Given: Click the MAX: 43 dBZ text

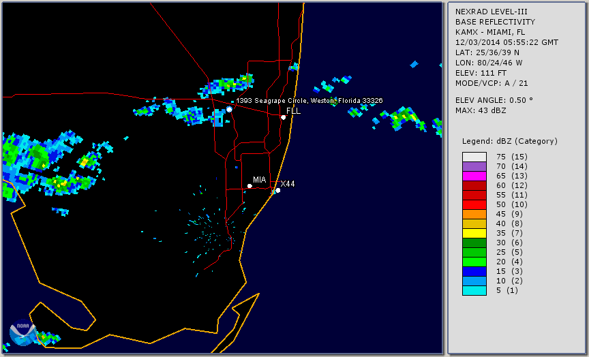Looking at the screenshot, I should pos(481,110).
